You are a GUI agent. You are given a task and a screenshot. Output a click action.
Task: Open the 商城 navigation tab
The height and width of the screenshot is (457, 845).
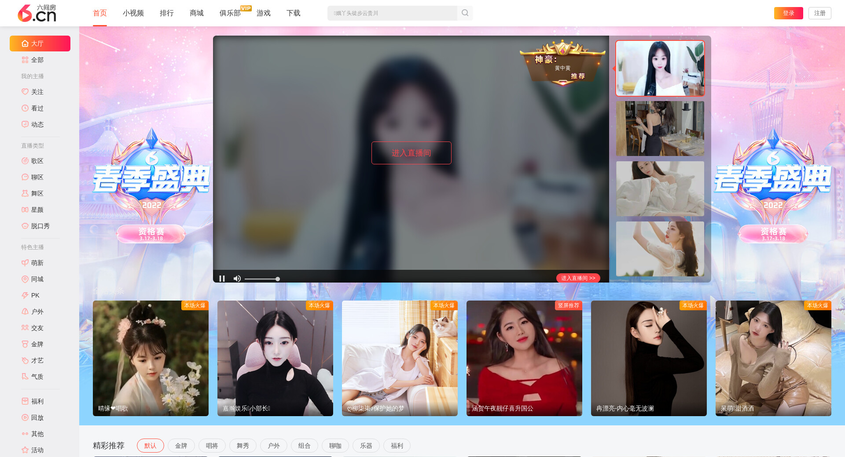coord(197,13)
